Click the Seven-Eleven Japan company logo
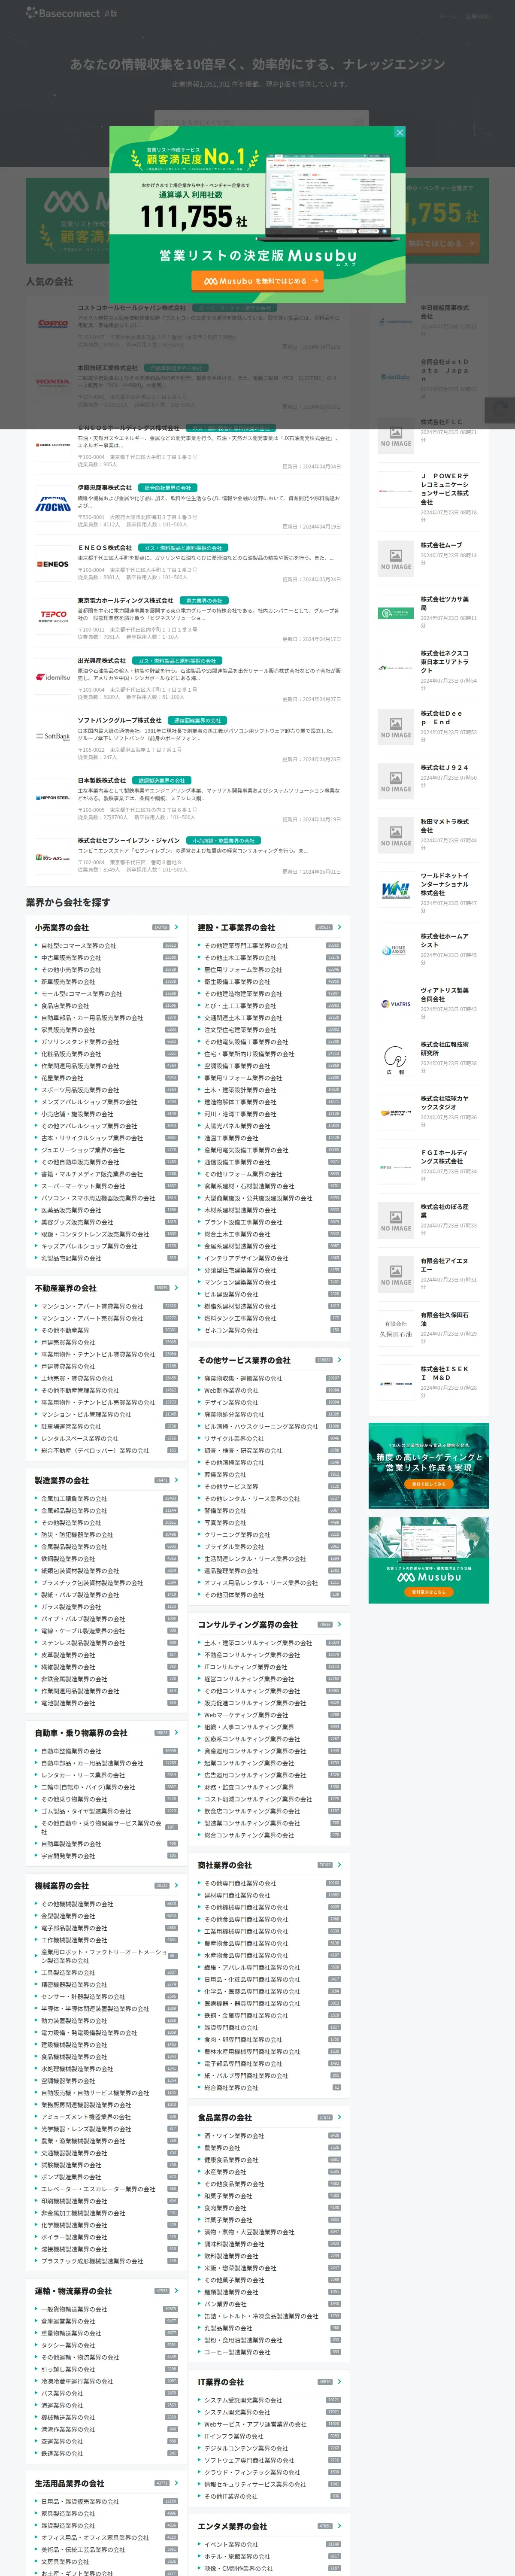515x2576 pixels. tap(53, 858)
